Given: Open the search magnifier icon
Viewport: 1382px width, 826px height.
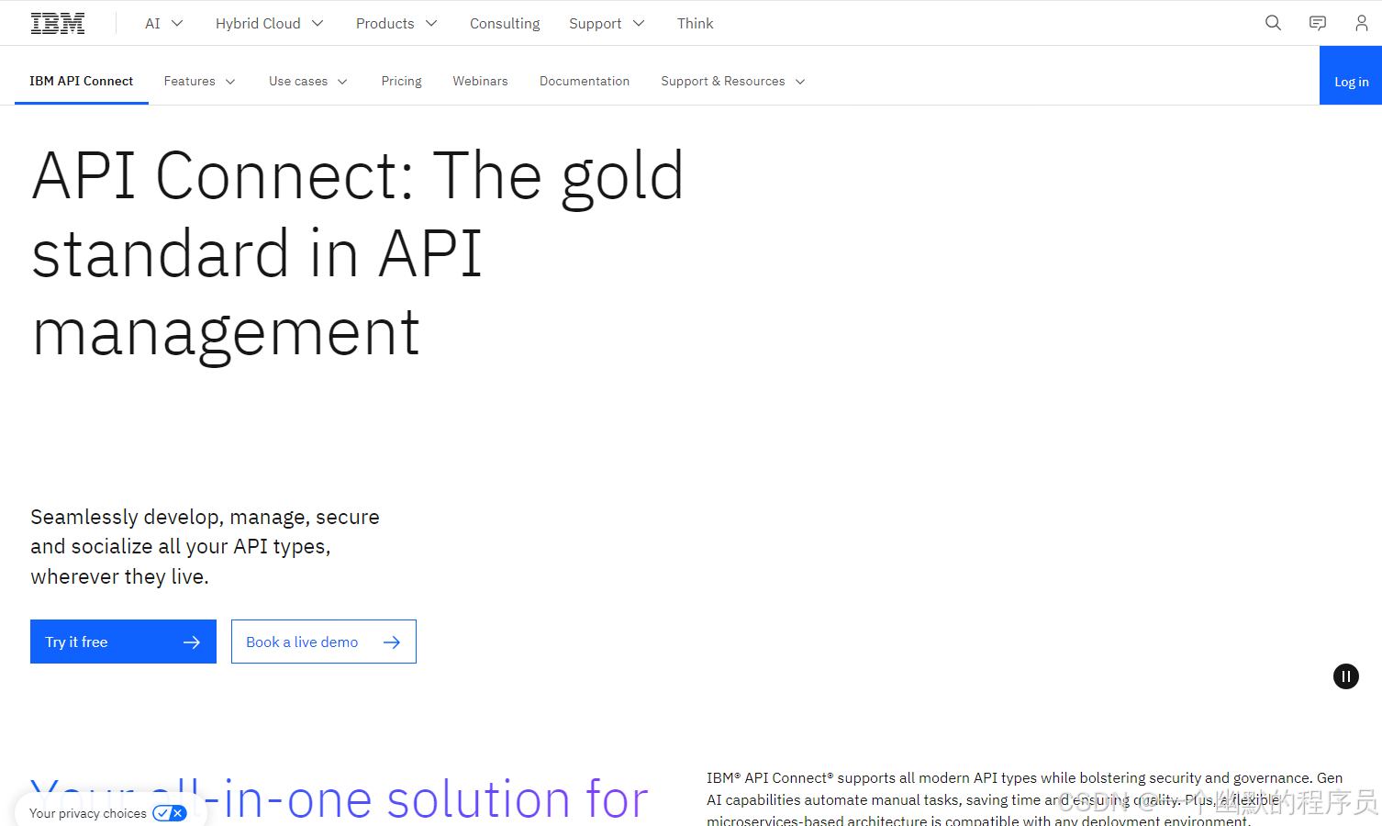Looking at the screenshot, I should click(1273, 23).
